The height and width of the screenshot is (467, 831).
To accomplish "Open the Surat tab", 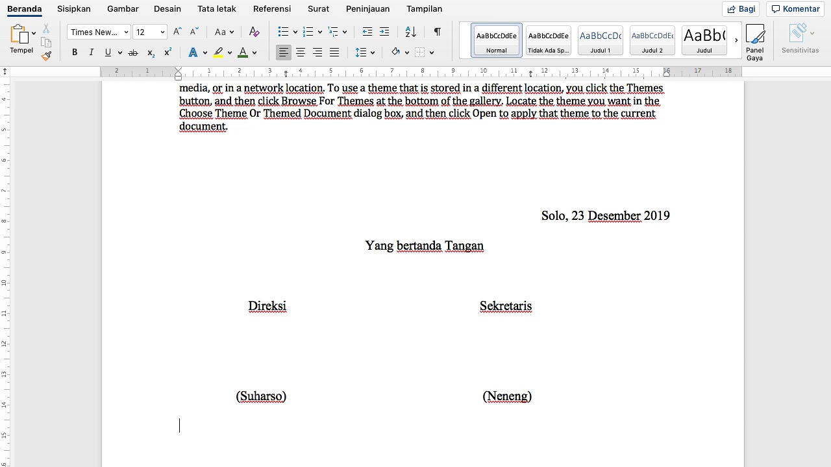I will 318,9.
